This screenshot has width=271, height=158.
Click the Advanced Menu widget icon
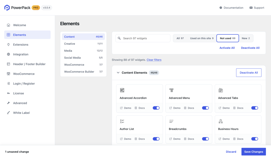point(171,90)
